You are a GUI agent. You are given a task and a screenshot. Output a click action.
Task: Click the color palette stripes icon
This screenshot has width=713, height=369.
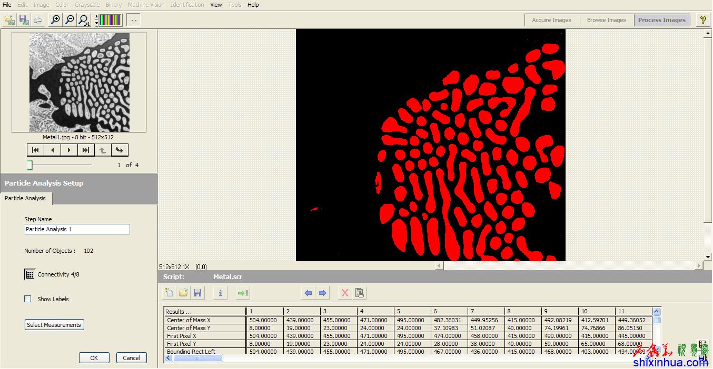click(x=111, y=20)
